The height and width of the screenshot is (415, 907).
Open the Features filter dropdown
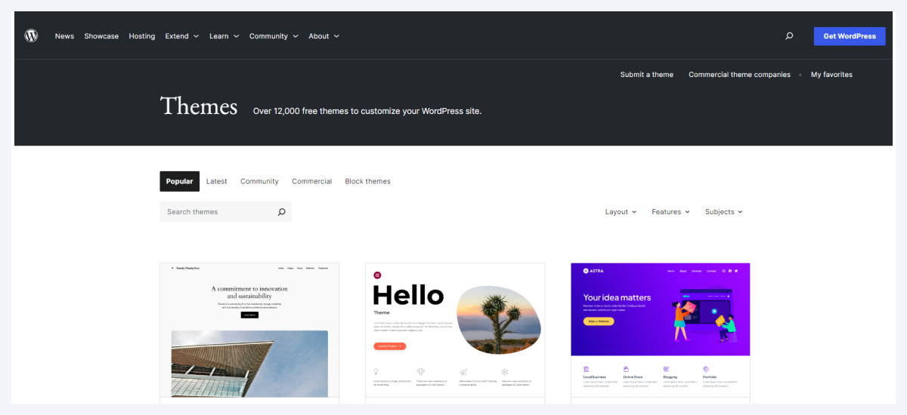pyautogui.click(x=671, y=212)
